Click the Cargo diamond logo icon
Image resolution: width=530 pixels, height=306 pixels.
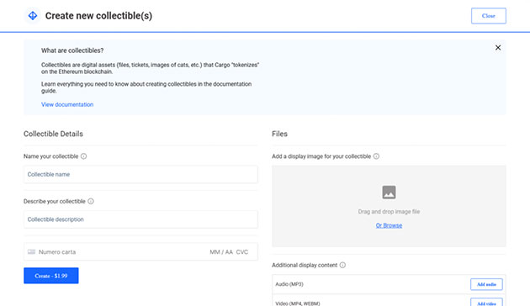coord(33,15)
